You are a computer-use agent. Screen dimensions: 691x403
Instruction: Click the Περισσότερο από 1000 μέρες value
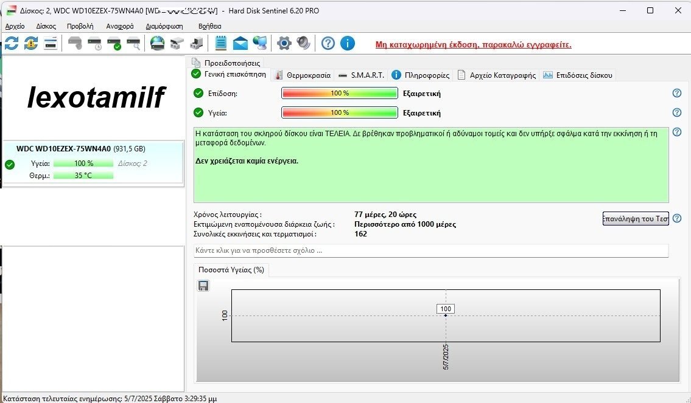[x=405, y=224]
